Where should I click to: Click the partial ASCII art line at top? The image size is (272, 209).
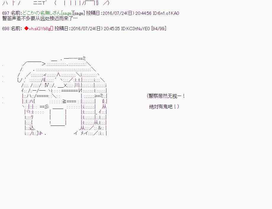tap(56, 3)
